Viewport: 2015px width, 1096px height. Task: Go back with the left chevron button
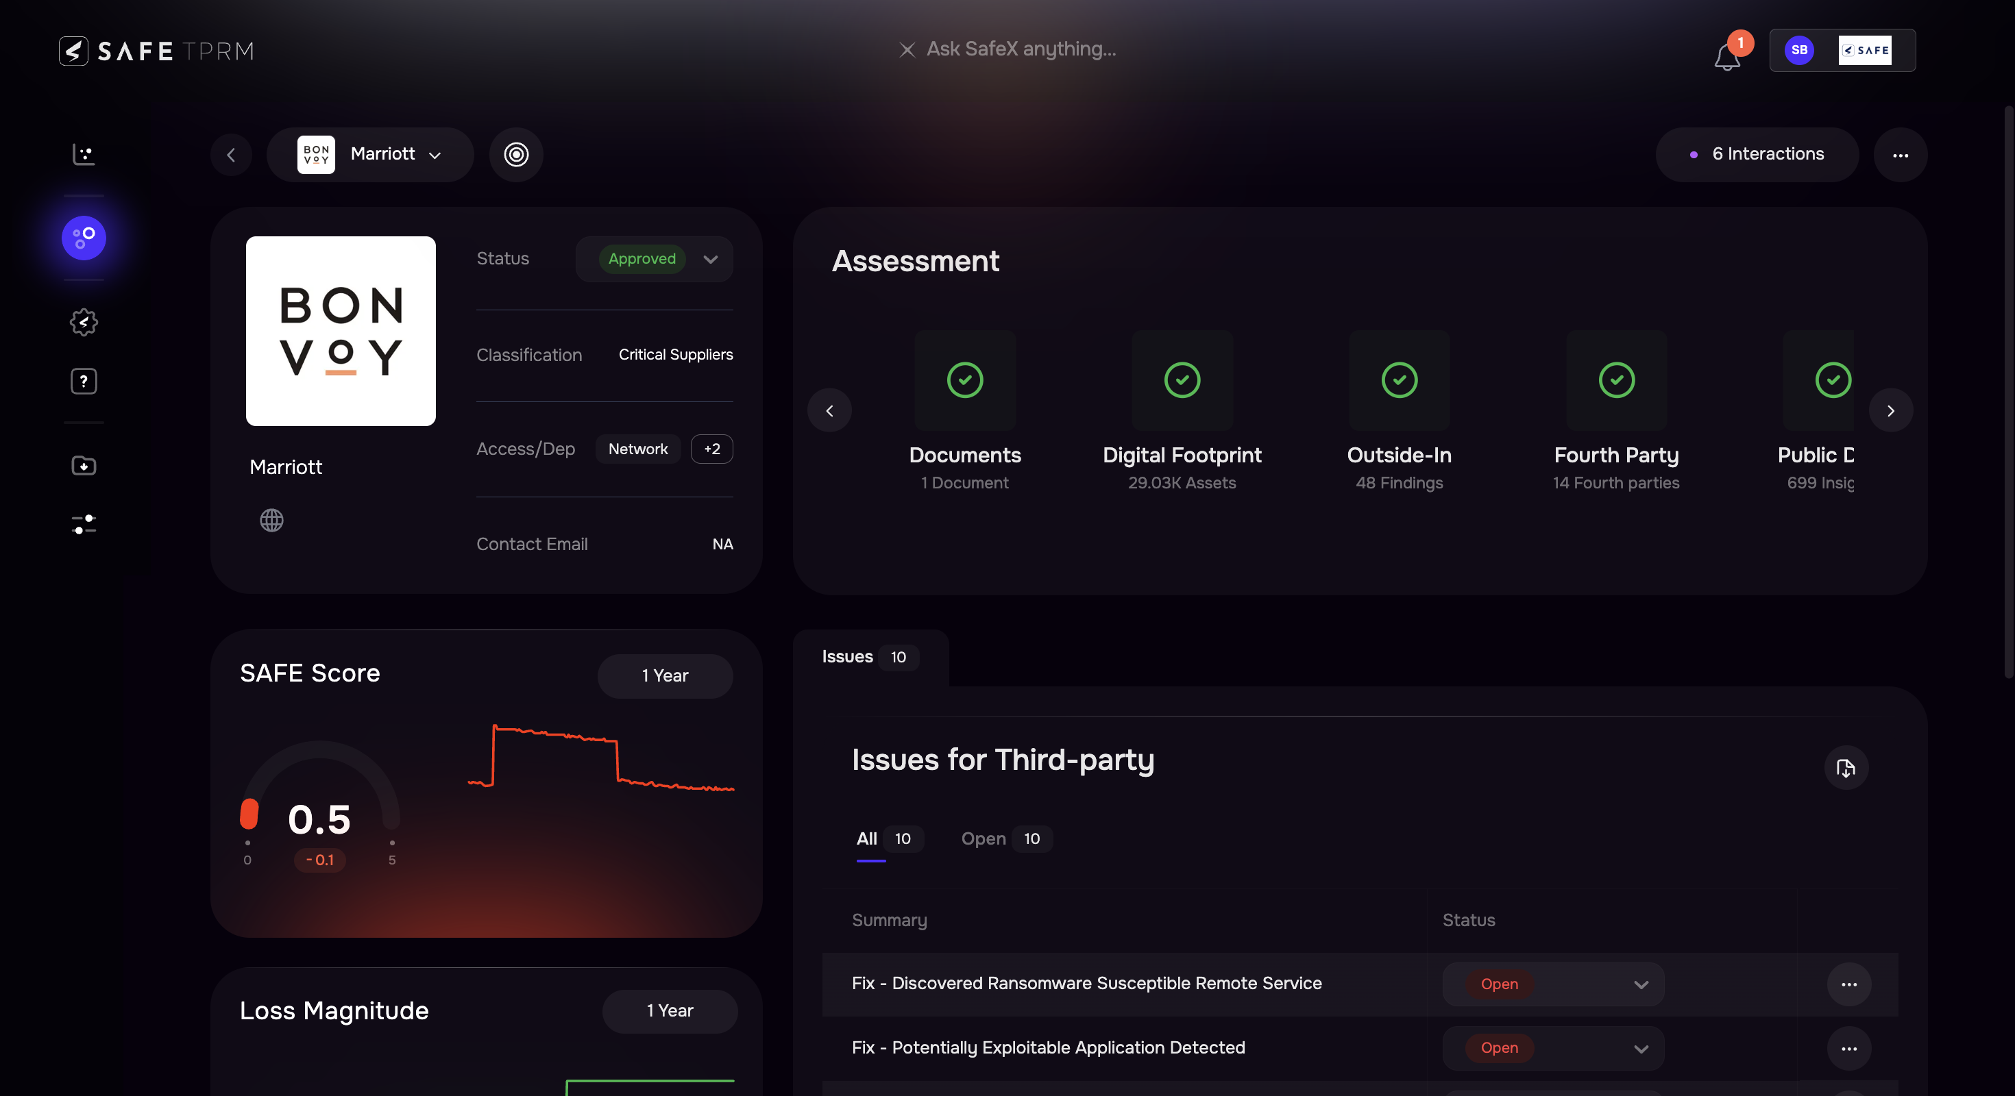232,155
